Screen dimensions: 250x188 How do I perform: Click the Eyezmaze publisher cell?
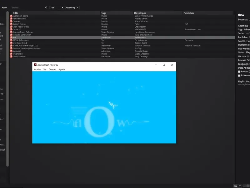pyautogui.click(x=189, y=40)
